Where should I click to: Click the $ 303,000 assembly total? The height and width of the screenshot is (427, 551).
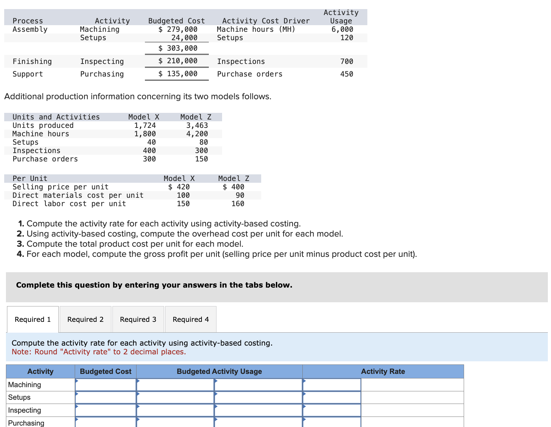click(x=178, y=48)
